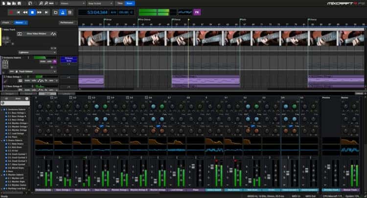Switch timeline to Time mode
The height and width of the screenshot is (198, 367).
tap(120, 3)
